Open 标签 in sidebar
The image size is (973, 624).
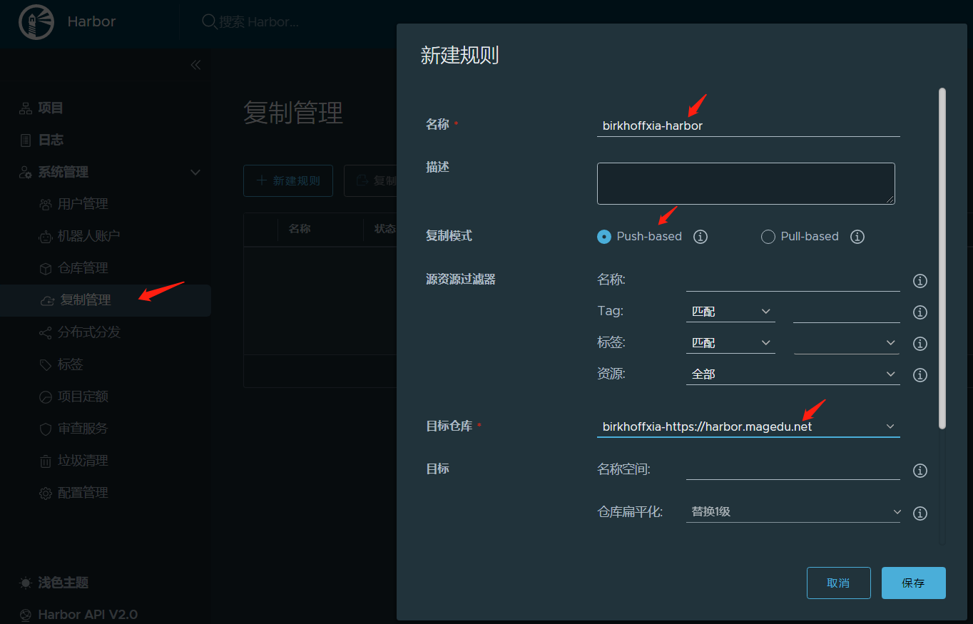[71, 364]
